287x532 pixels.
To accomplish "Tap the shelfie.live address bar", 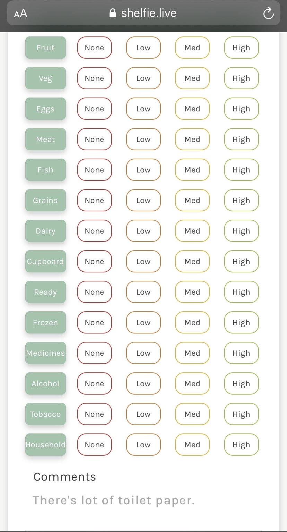I will tap(143, 13).
